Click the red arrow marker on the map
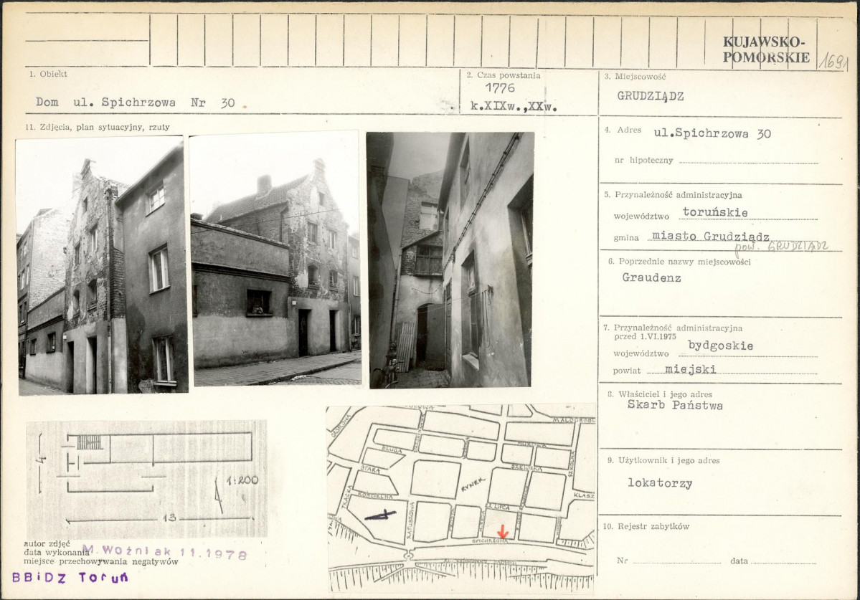 point(503,531)
